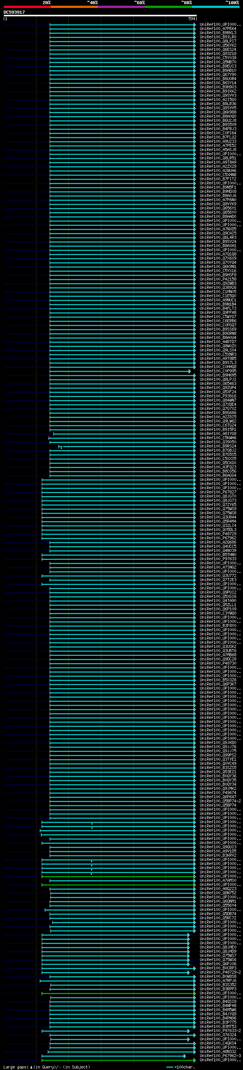Click the query name DC593917
243x1070 pixels.
click(14, 13)
